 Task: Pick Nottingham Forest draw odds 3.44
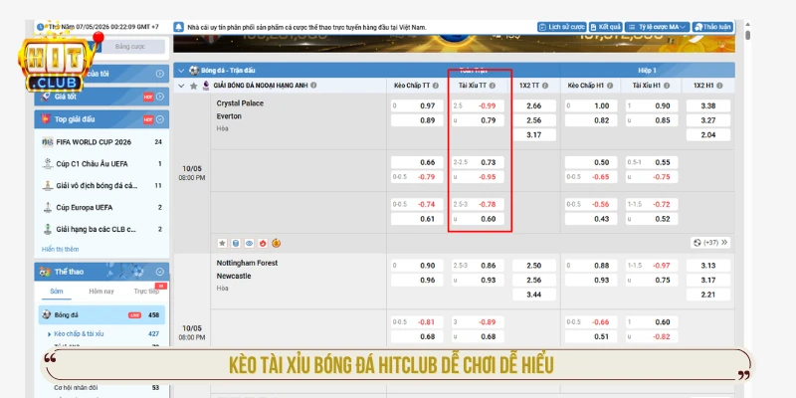click(534, 295)
